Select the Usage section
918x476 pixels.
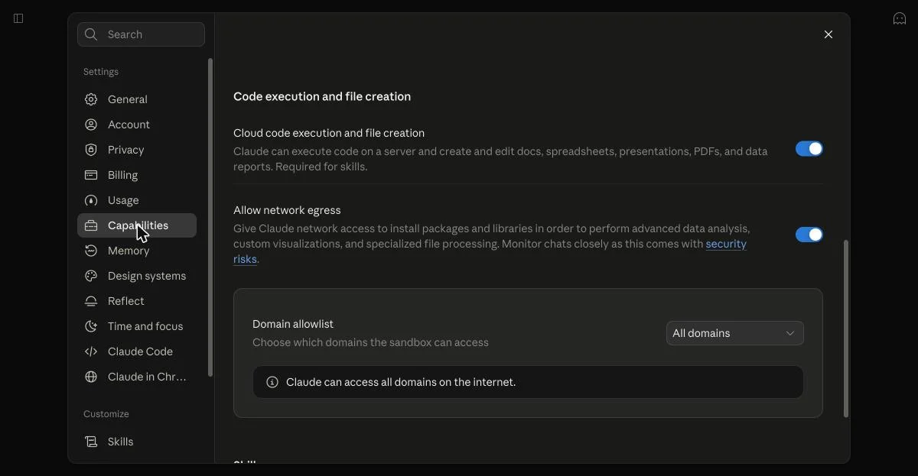pyautogui.click(x=137, y=200)
